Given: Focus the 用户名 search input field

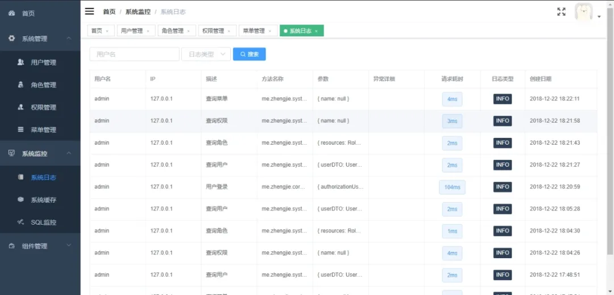Looking at the screenshot, I should [x=134, y=54].
